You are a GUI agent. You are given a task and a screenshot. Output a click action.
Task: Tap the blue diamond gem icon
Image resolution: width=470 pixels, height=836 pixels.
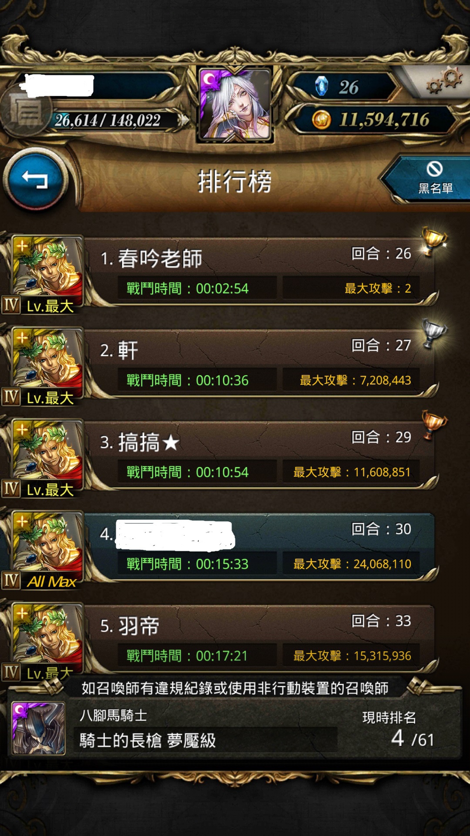321,86
